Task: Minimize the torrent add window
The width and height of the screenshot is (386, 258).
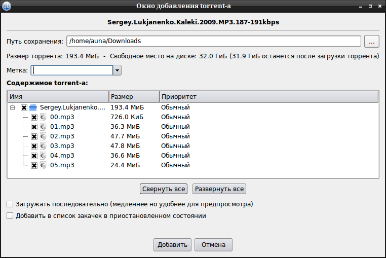Action: point(361,7)
